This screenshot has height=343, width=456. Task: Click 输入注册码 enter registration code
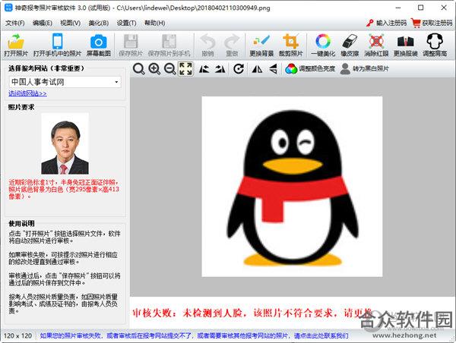click(x=387, y=23)
